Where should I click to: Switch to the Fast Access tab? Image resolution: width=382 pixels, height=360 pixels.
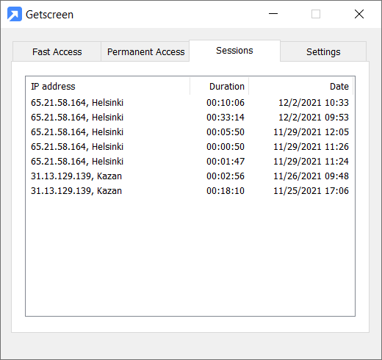point(57,51)
